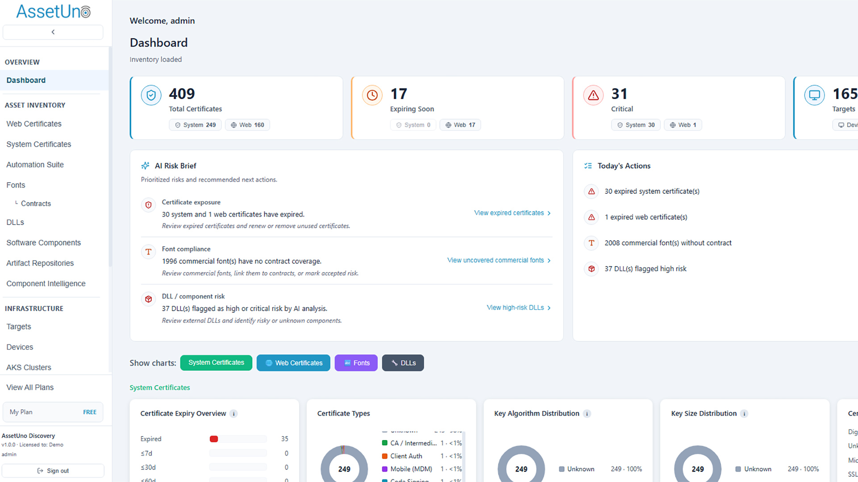Open the Devices page
858x482 pixels.
[20, 347]
